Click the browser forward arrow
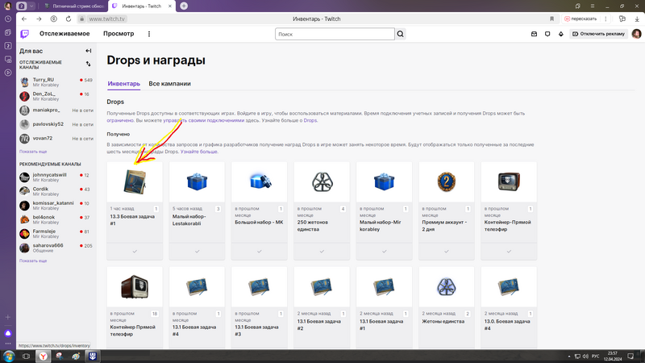645x363 pixels. click(x=39, y=19)
